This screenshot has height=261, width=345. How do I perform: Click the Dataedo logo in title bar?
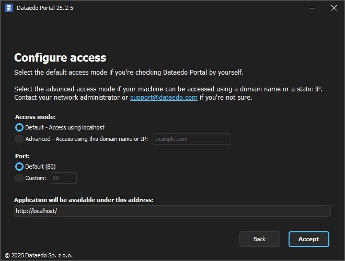click(x=8, y=8)
